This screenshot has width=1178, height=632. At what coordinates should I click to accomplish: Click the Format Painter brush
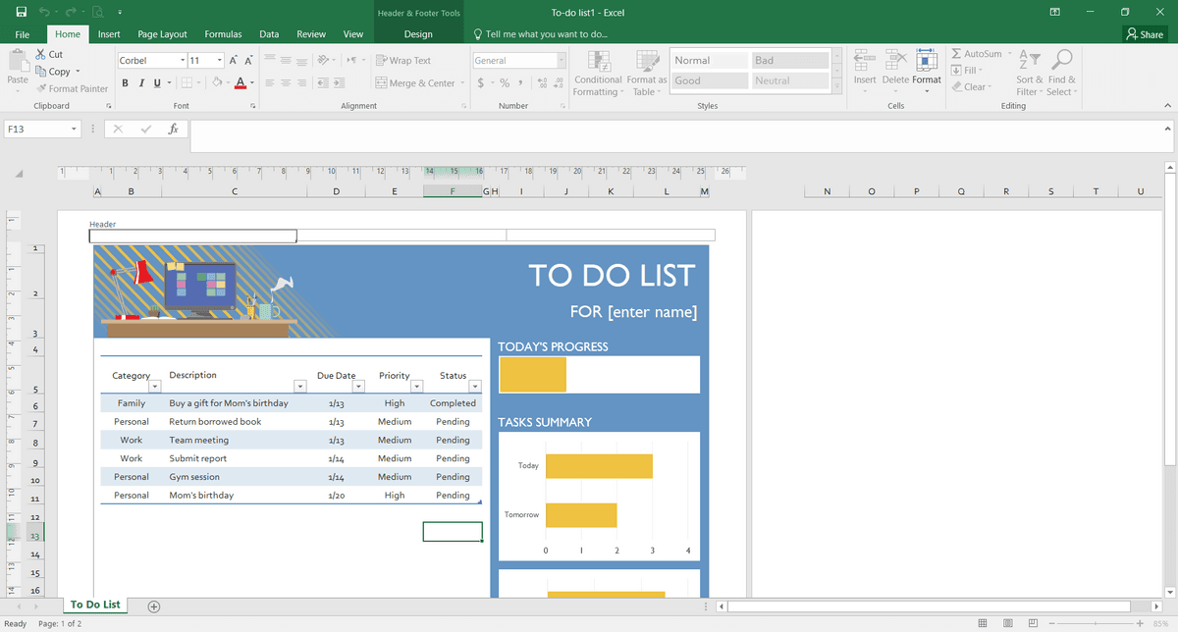pos(72,88)
